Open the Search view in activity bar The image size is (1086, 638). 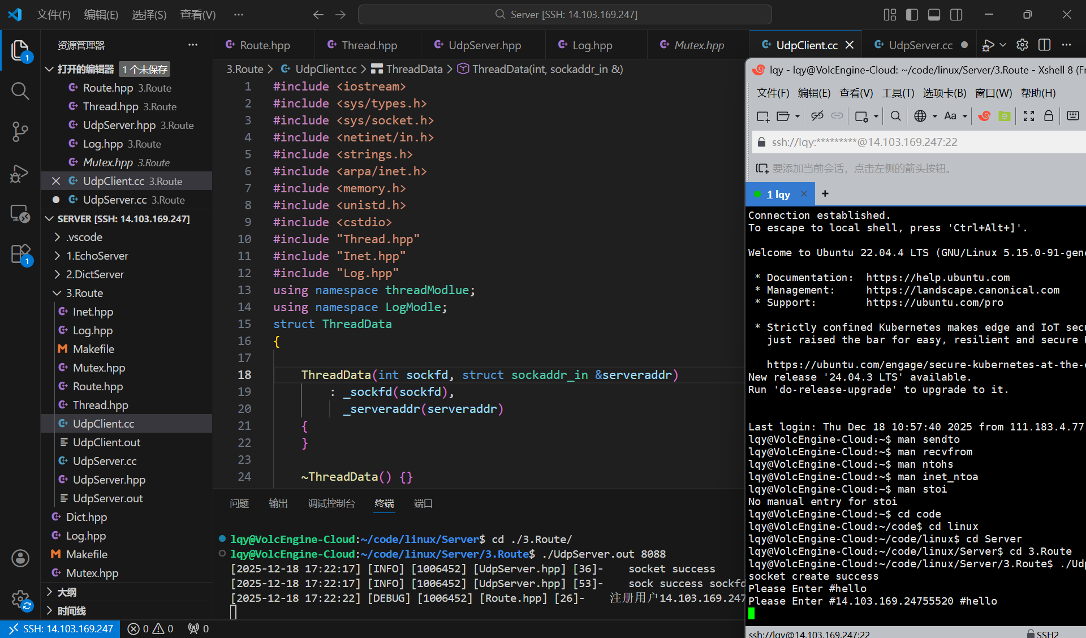pyautogui.click(x=20, y=90)
